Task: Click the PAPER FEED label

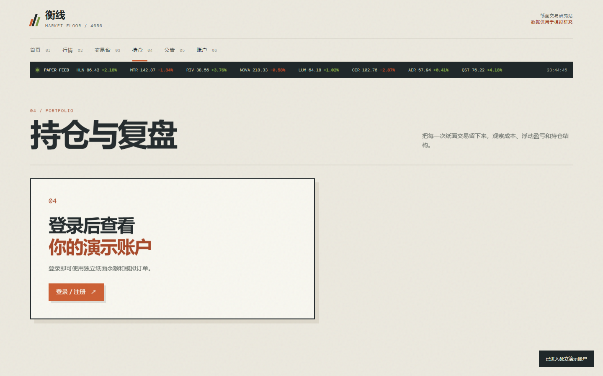Action: click(57, 70)
